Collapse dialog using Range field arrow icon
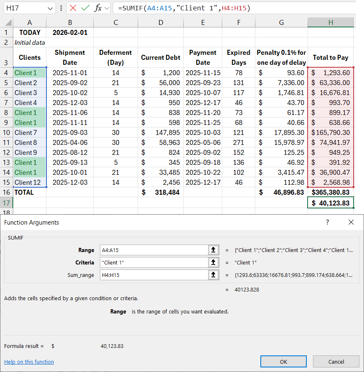 213,250
